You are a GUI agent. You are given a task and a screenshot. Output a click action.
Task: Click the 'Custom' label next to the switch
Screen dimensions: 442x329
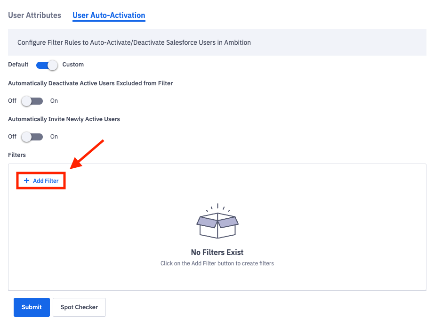(x=73, y=65)
